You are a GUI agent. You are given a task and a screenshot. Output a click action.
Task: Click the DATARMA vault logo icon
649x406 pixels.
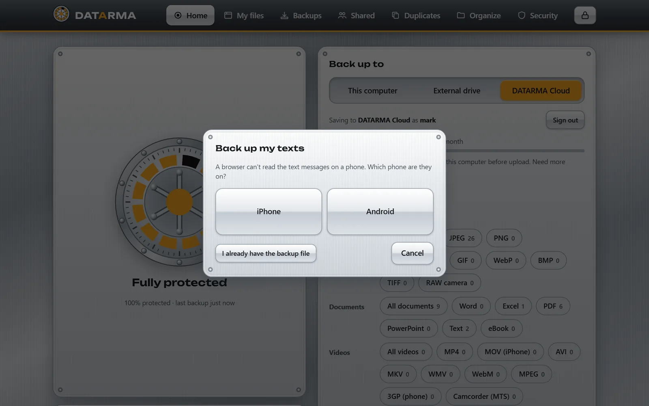coord(61,14)
